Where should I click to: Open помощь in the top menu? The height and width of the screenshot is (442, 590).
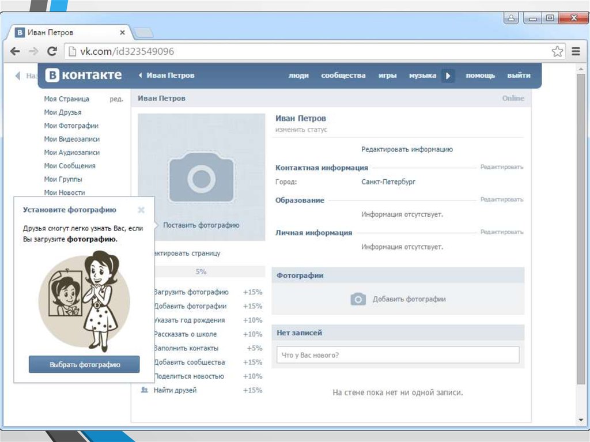click(480, 75)
